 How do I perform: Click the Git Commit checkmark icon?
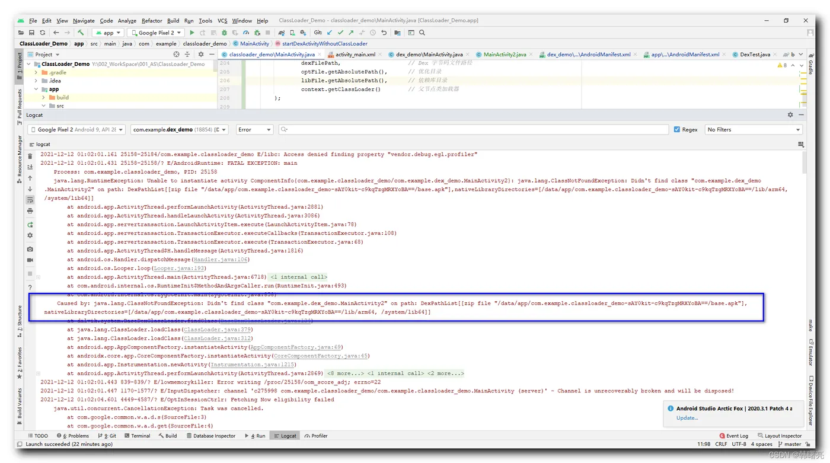click(x=340, y=33)
